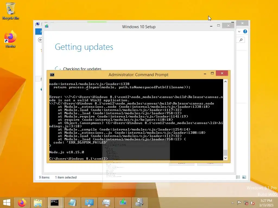This screenshot has width=278, height=208.
Task: Click the File Explorer search magnifier
Action: pos(241,40)
